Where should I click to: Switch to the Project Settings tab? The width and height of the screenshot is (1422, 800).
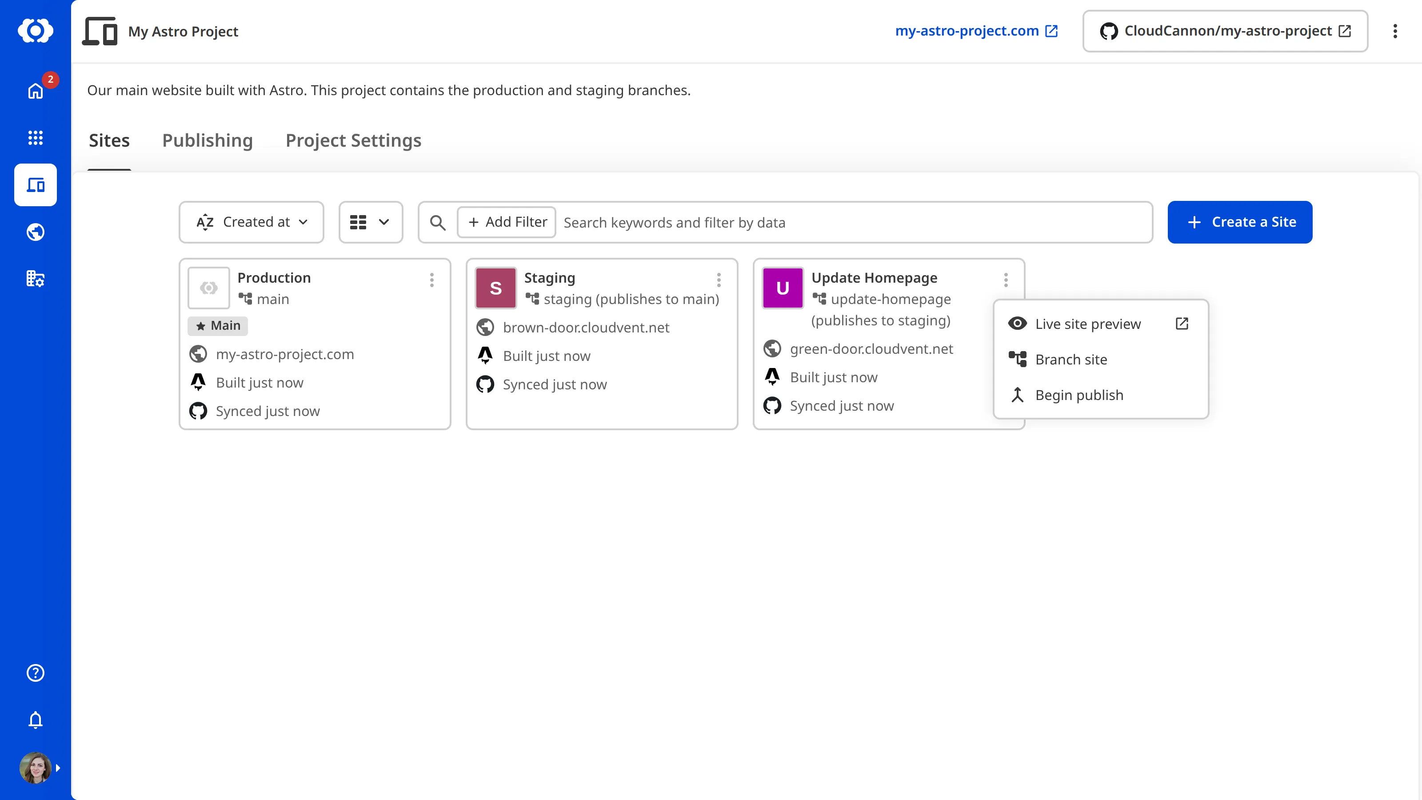click(353, 141)
